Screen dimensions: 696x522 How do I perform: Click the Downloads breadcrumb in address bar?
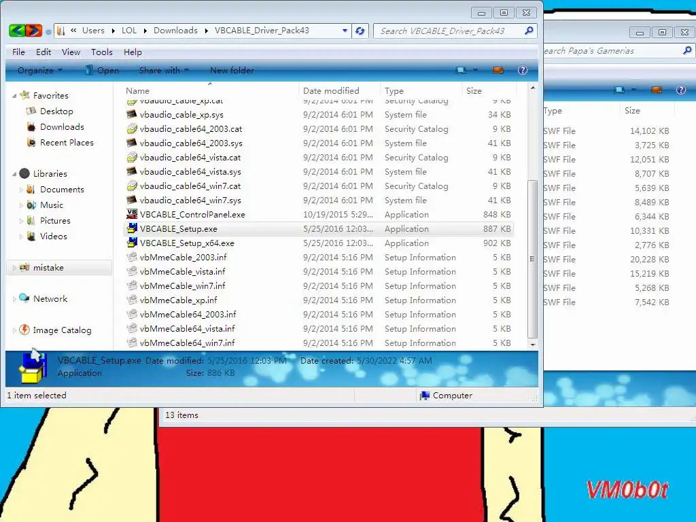tap(175, 30)
